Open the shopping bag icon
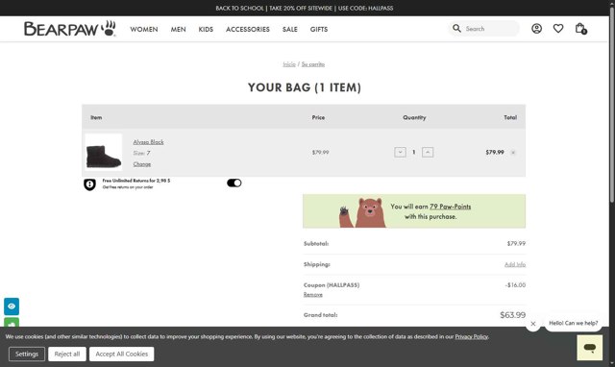This screenshot has height=367, width=615. coord(580,28)
